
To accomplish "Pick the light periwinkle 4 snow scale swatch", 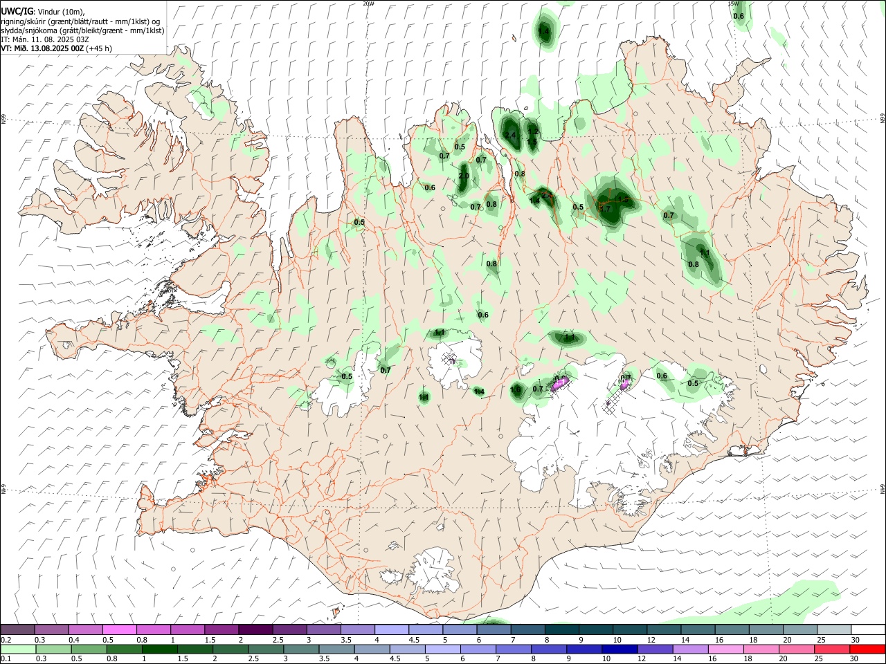I will pos(391,629).
